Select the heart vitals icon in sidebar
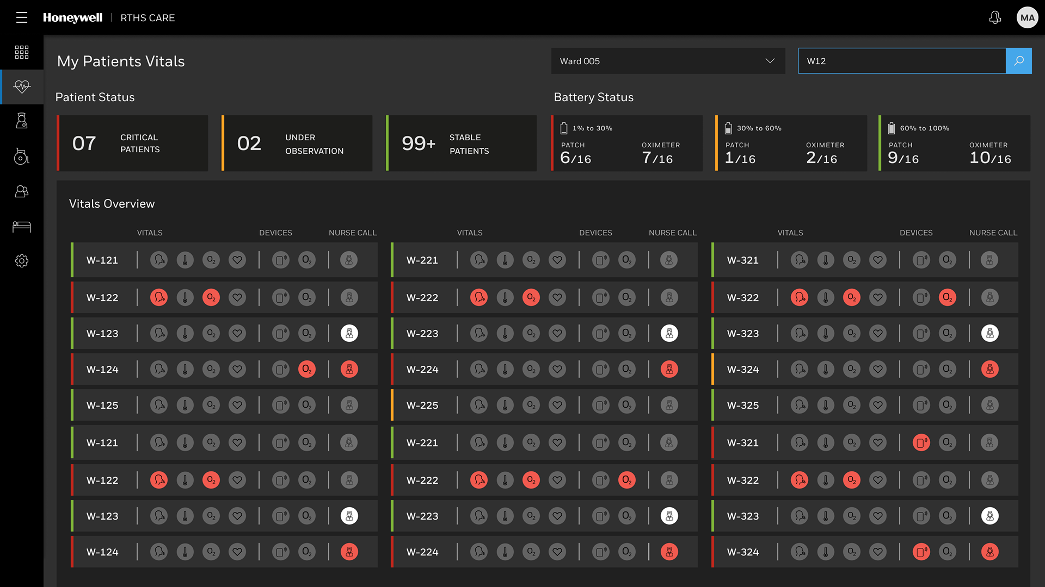This screenshot has width=1045, height=587. [x=22, y=86]
